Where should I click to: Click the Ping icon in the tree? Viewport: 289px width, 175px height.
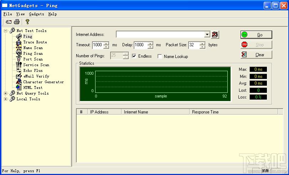(x=19, y=36)
